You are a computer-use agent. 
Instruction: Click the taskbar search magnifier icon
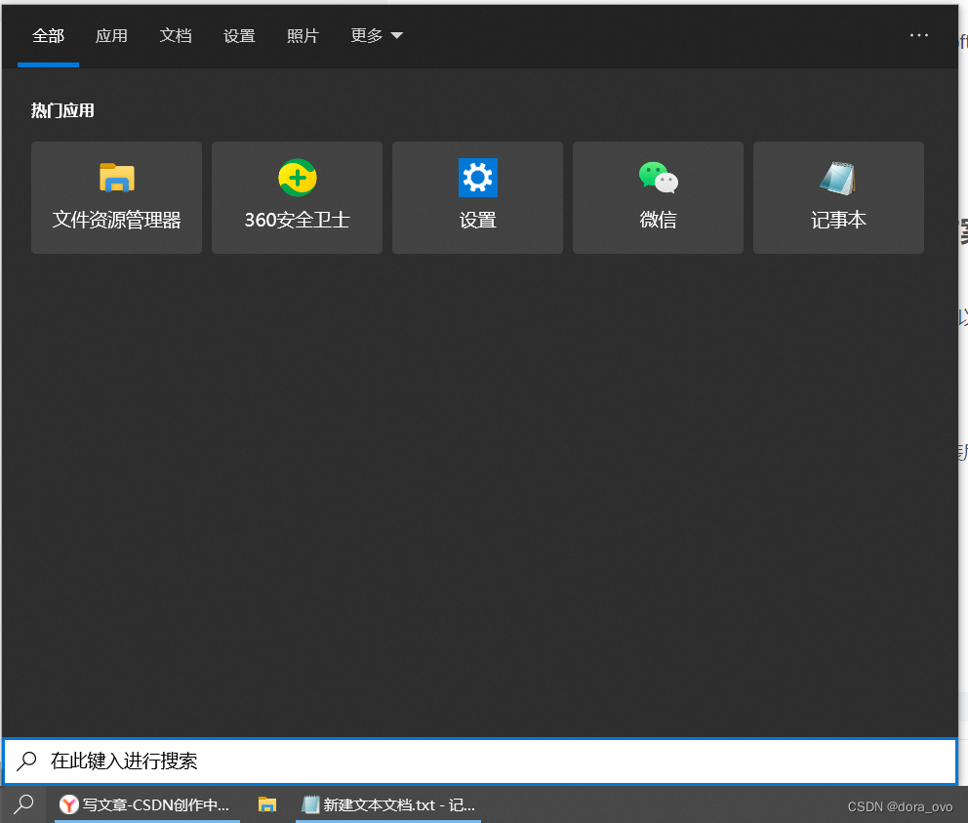coord(23,804)
